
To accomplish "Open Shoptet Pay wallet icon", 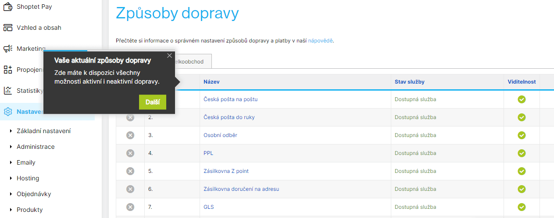I will coord(7,7).
